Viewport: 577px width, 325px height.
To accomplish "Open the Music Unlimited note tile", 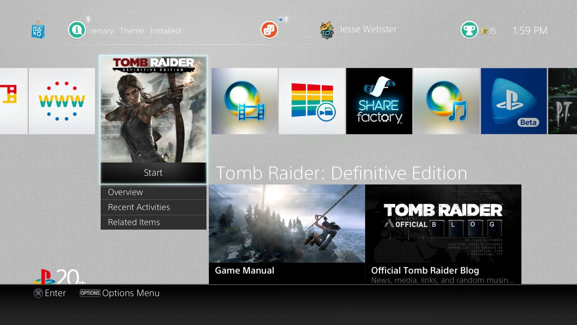I will click(x=447, y=101).
